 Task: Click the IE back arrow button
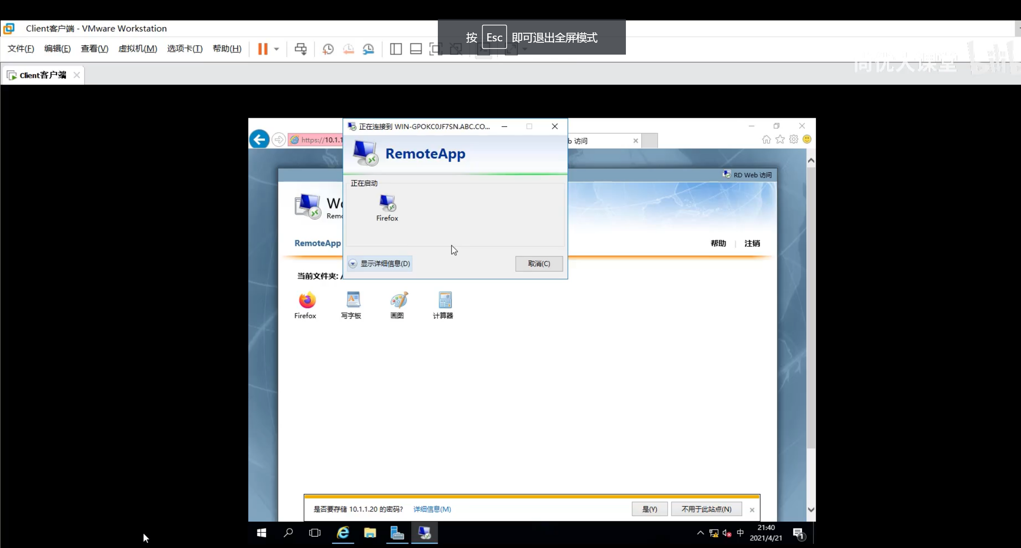259,140
